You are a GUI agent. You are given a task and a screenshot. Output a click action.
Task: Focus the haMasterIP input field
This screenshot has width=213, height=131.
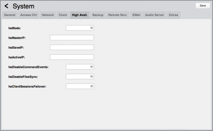pos(72,38)
